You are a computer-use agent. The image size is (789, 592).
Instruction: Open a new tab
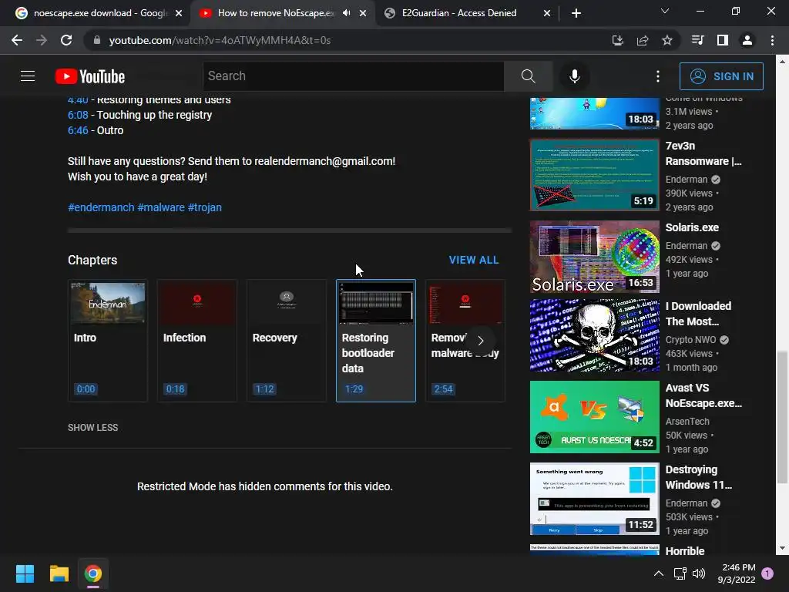[x=576, y=13]
